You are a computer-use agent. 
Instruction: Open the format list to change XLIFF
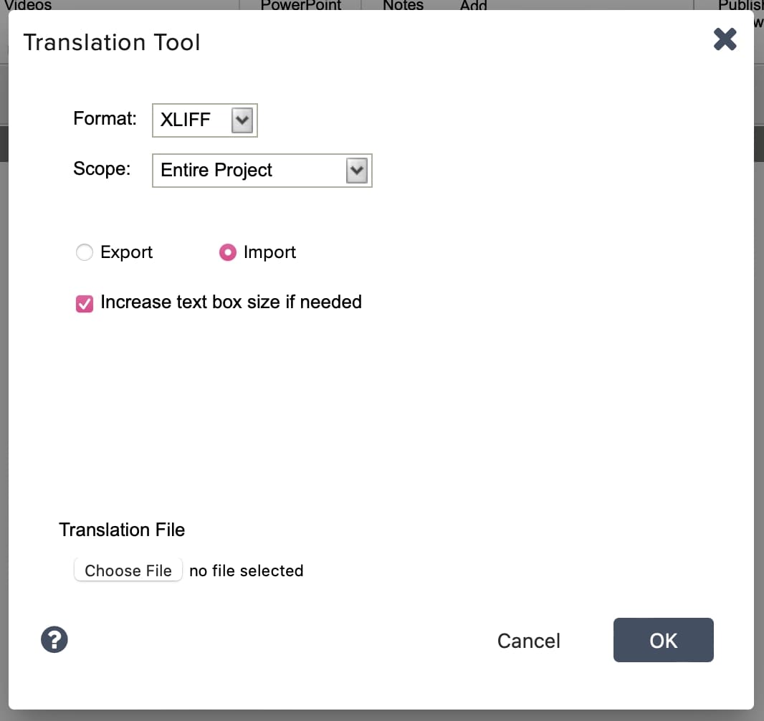[204, 120]
